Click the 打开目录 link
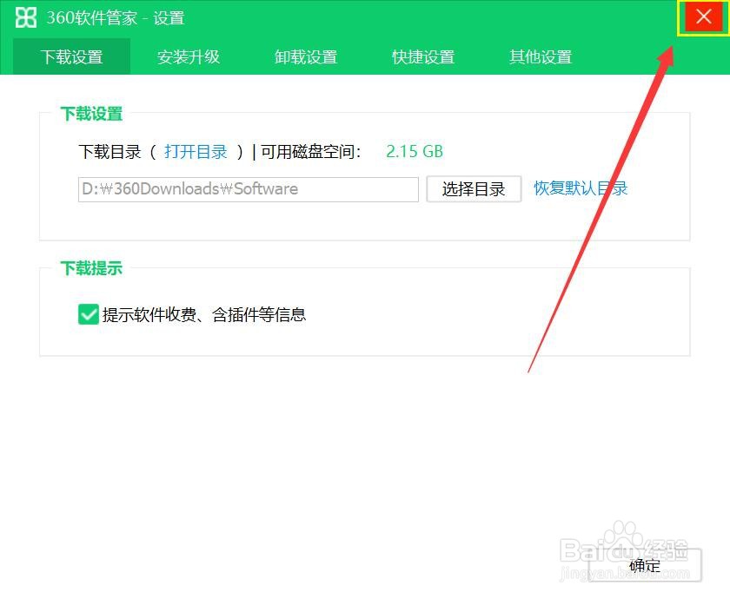 click(x=196, y=151)
